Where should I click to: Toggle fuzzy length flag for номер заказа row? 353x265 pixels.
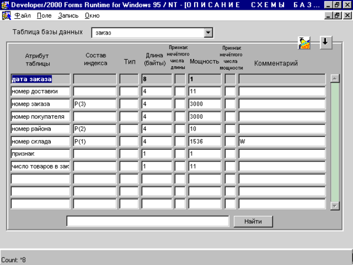[179, 104]
